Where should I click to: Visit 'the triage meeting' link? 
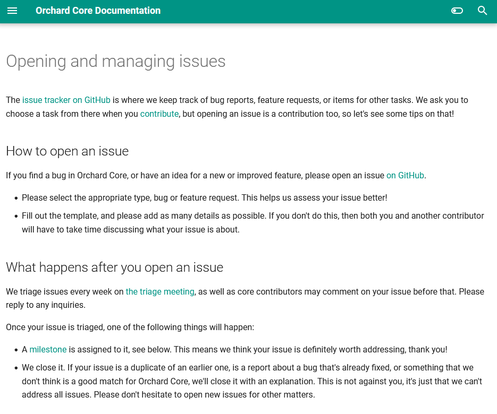160,291
